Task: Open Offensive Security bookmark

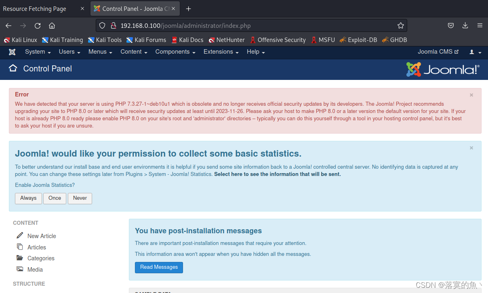Action: pyautogui.click(x=278, y=40)
